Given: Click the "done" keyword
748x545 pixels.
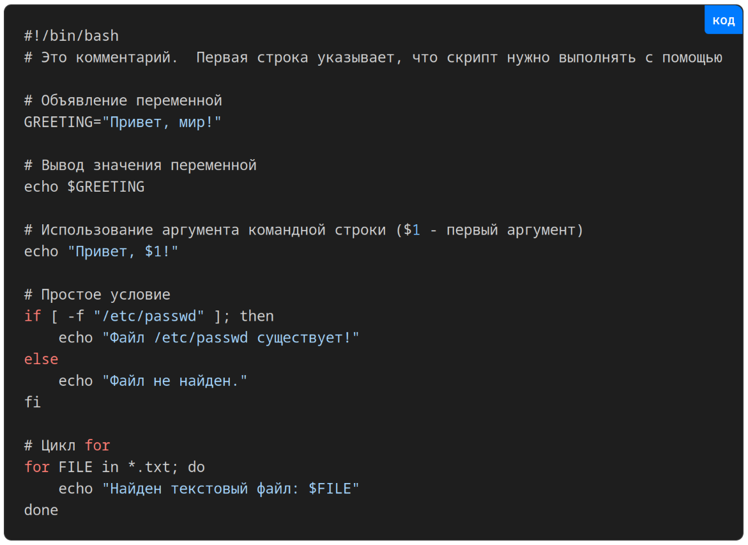Looking at the screenshot, I should (x=41, y=510).
